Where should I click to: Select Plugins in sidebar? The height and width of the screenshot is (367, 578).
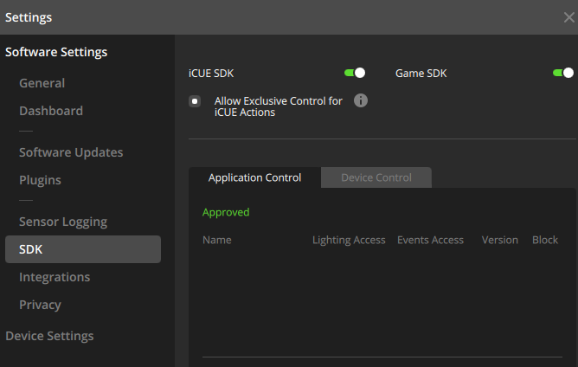tap(40, 180)
